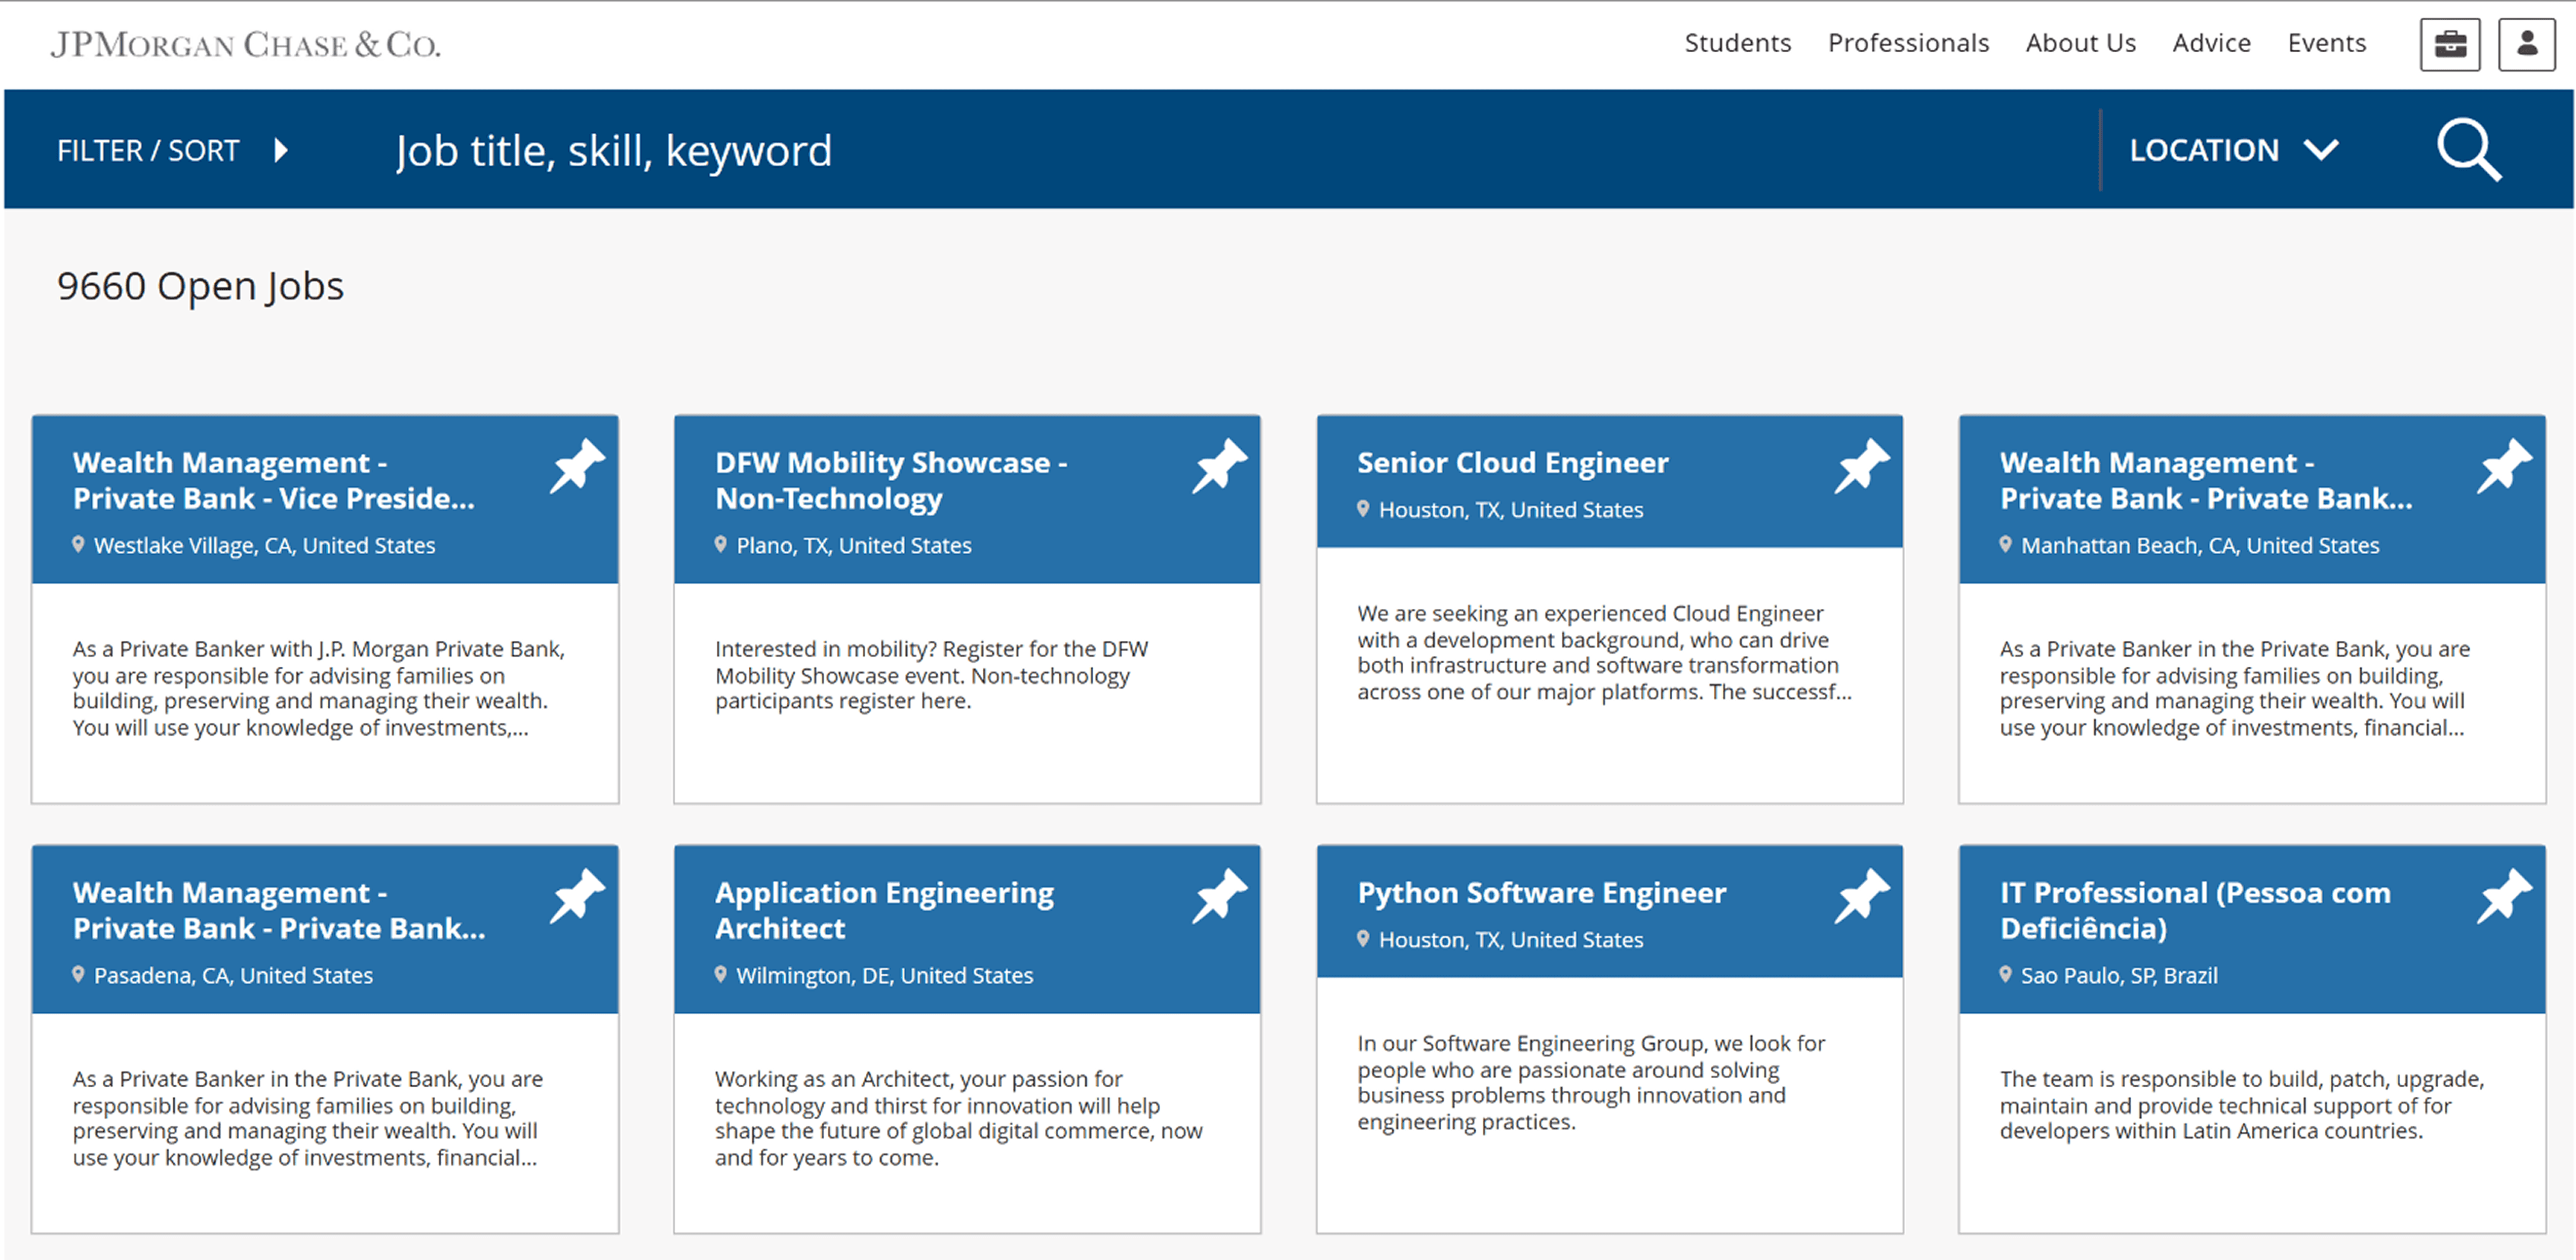Image resolution: width=2576 pixels, height=1260 pixels.
Task: Pin the IT Professional Sao Paulo job
Action: (x=2504, y=896)
